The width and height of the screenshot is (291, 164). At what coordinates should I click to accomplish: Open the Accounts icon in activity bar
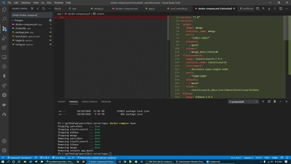tap(4, 141)
